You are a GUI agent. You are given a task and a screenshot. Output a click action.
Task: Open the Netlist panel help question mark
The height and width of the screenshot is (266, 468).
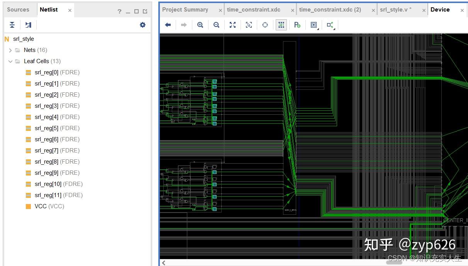coord(119,12)
